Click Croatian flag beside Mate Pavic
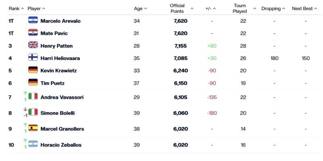 click(33, 32)
